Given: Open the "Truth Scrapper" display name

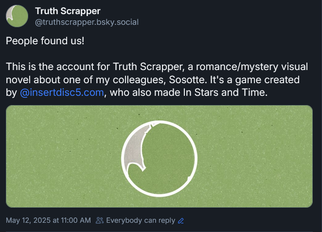Looking at the screenshot, I should [68, 11].
